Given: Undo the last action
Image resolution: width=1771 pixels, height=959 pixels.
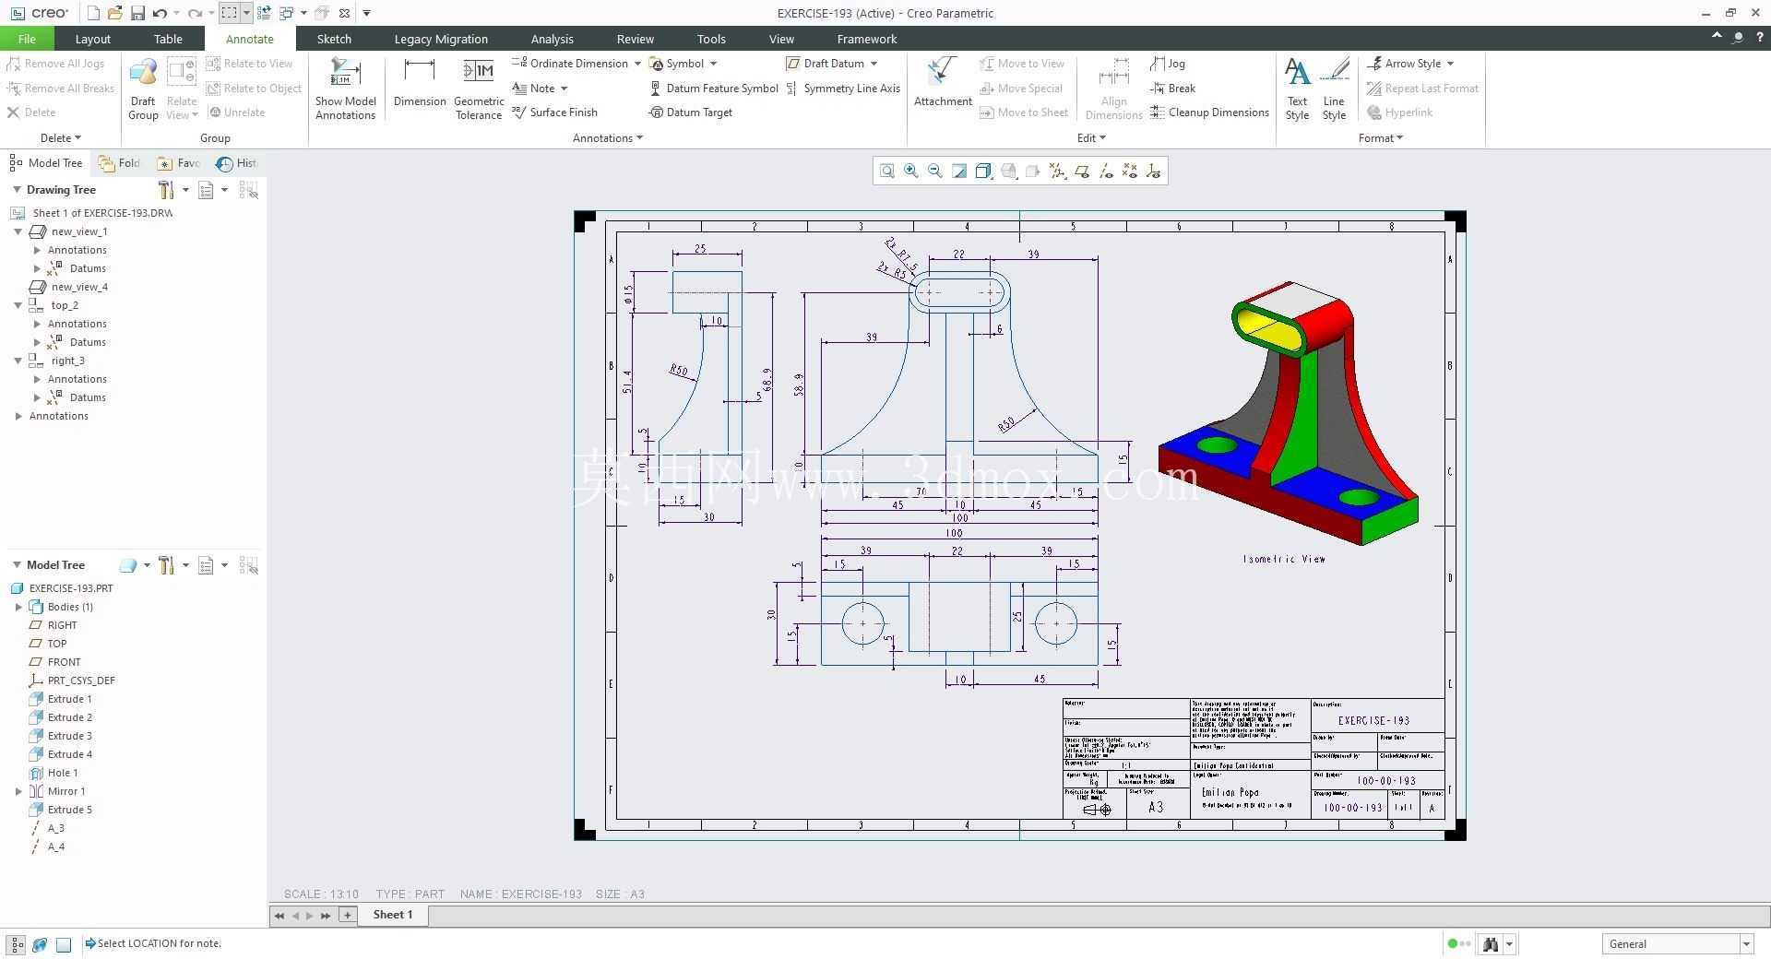Looking at the screenshot, I should [160, 13].
